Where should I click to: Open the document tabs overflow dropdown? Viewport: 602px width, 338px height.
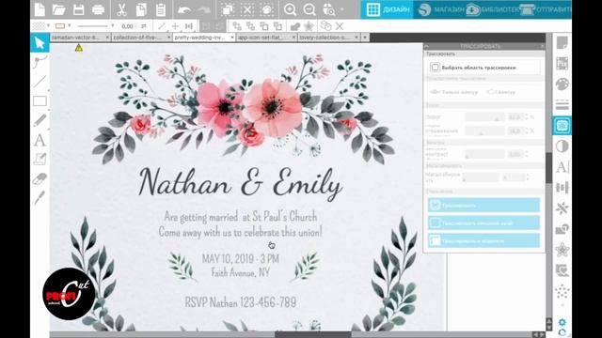[x=365, y=38]
